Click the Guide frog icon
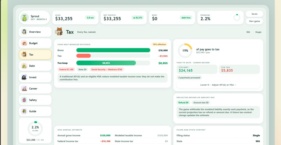This screenshot has width=281, height=145. 24,111
